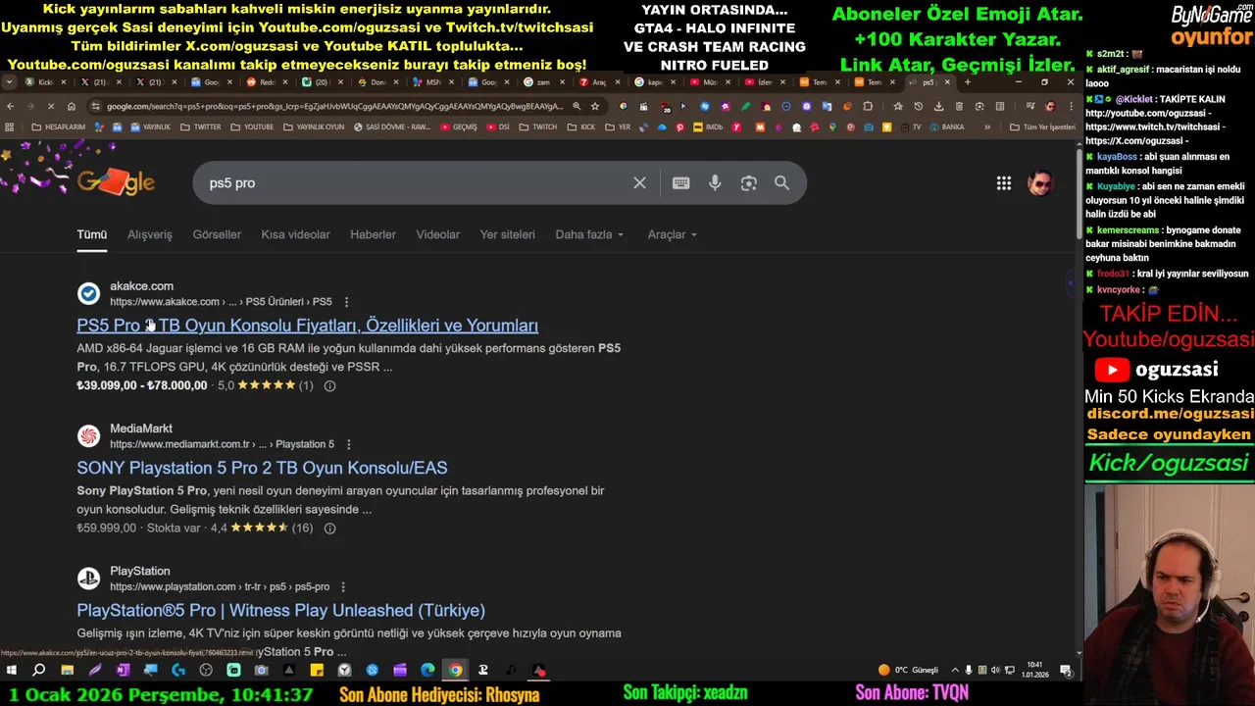Expand the Daha fazla dropdown
This screenshot has height=706, width=1255.
click(589, 234)
